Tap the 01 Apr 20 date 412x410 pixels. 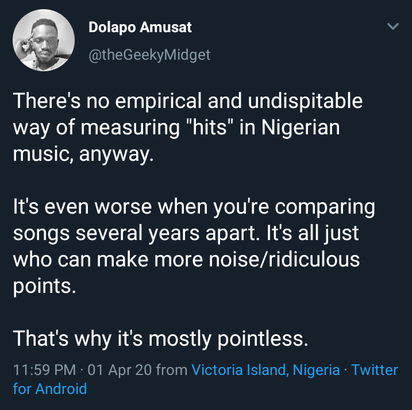point(120,370)
